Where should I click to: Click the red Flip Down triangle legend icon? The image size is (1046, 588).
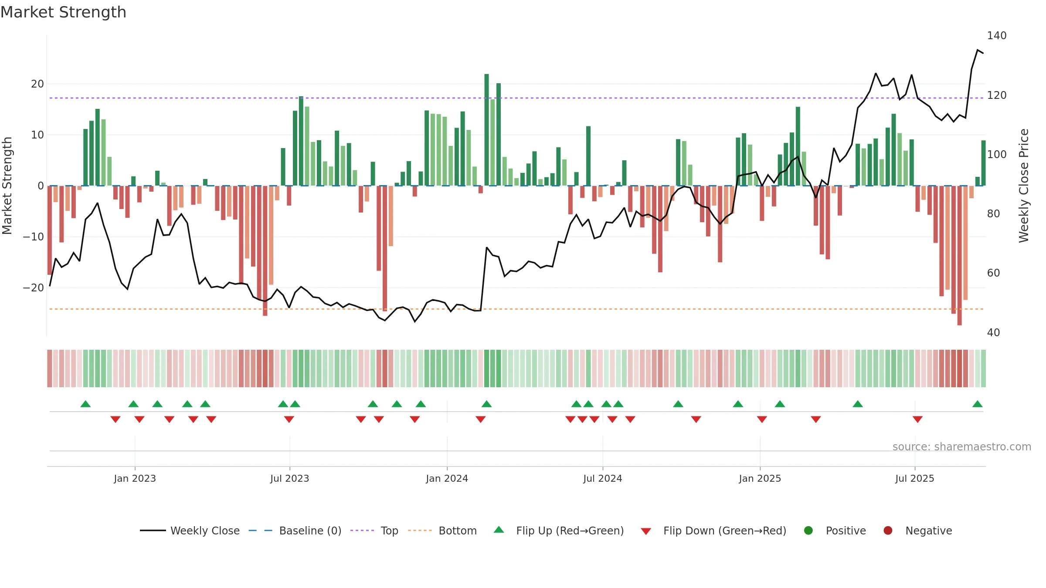[646, 531]
